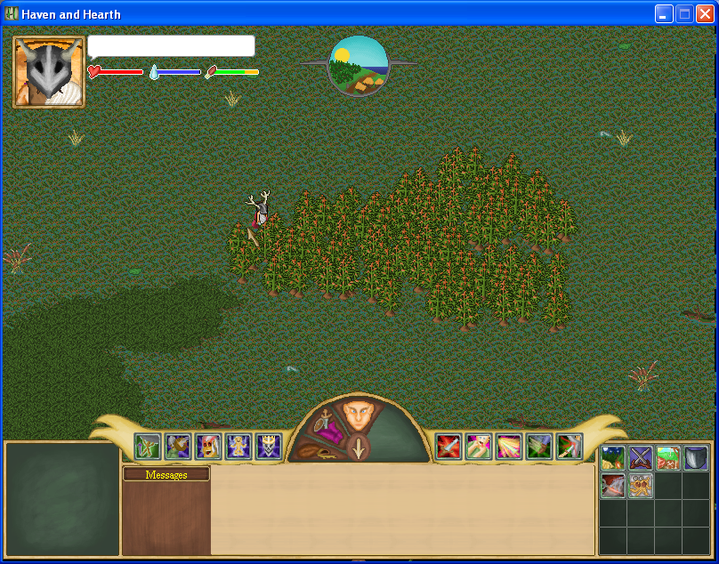Select the running boot dash icon
This screenshot has width=719, height=564.
[x=539, y=447]
